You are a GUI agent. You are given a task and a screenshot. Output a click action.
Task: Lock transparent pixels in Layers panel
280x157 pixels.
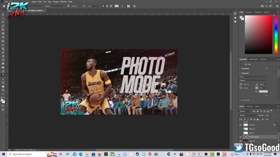[x=245, y=119]
